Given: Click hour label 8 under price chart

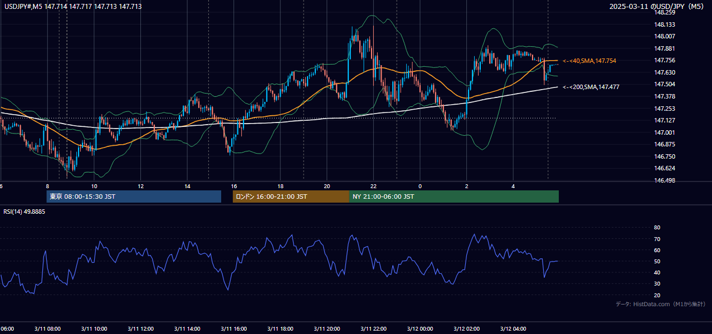Looking at the screenshot, I should (x=47, y=186).
